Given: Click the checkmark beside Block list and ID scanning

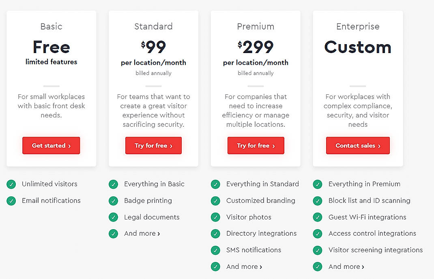Looking at the screenshot, I should [318, 200].
